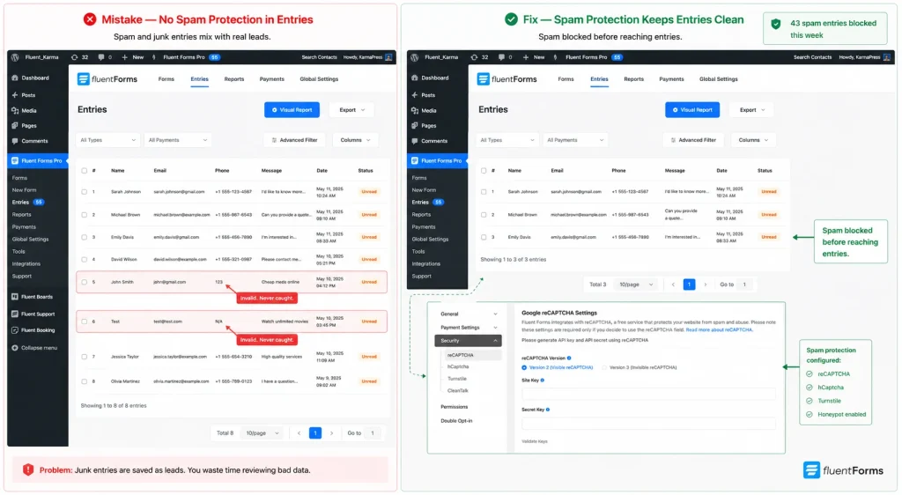
Task: Click Visual Report button in Fix panel
Action: click(692, 110)
